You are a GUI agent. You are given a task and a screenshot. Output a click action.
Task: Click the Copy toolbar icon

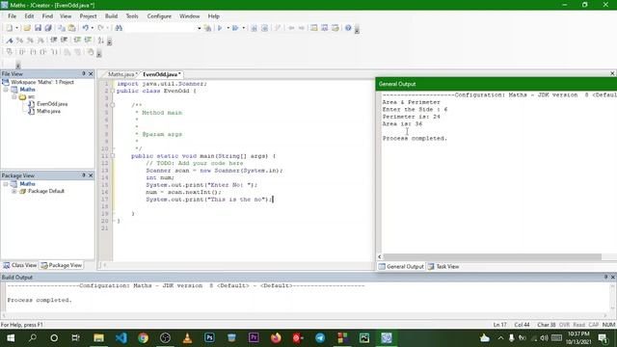point(62,28)
